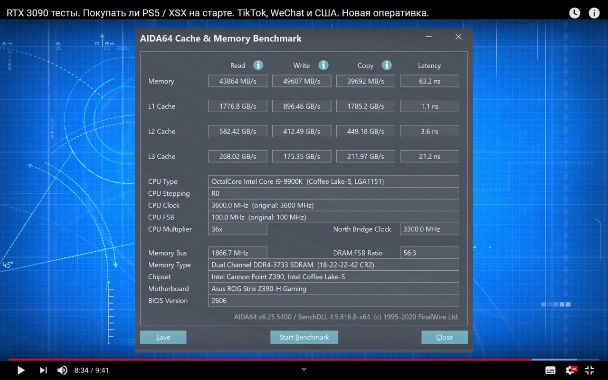
Task: Click CPU Stepping R0 field
Action: coord(333,193)
